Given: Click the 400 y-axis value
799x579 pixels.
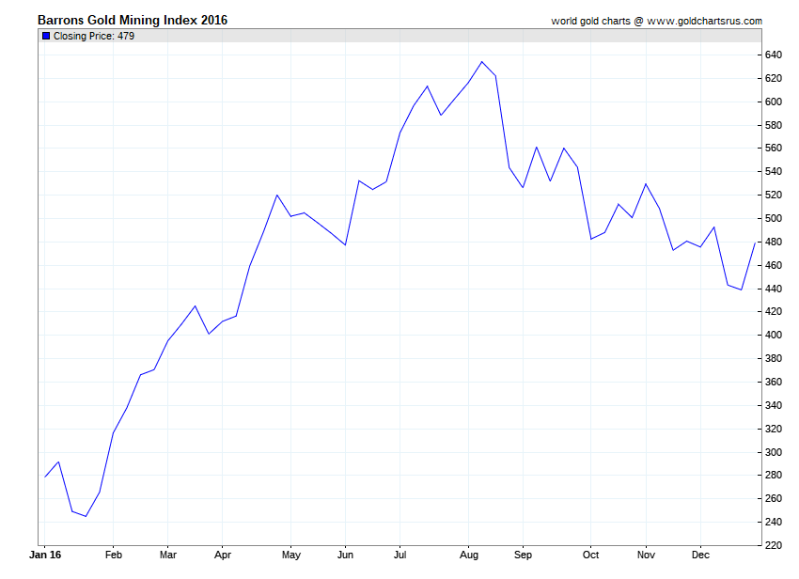Looking at the screenshot, I should (773, 335).
